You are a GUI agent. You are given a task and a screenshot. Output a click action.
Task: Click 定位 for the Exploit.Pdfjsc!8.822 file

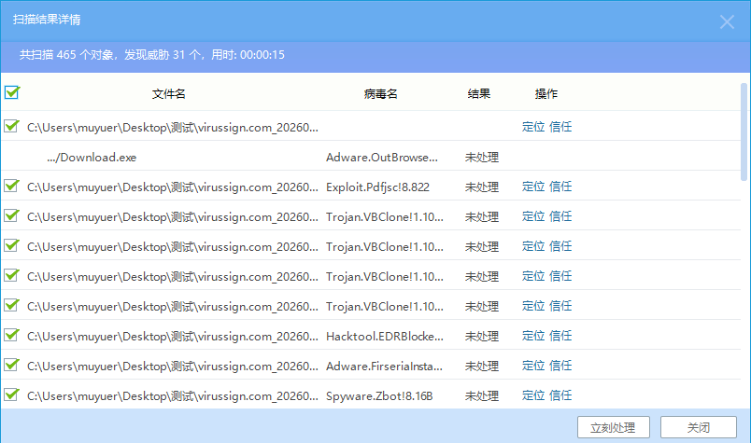(532, 187)
